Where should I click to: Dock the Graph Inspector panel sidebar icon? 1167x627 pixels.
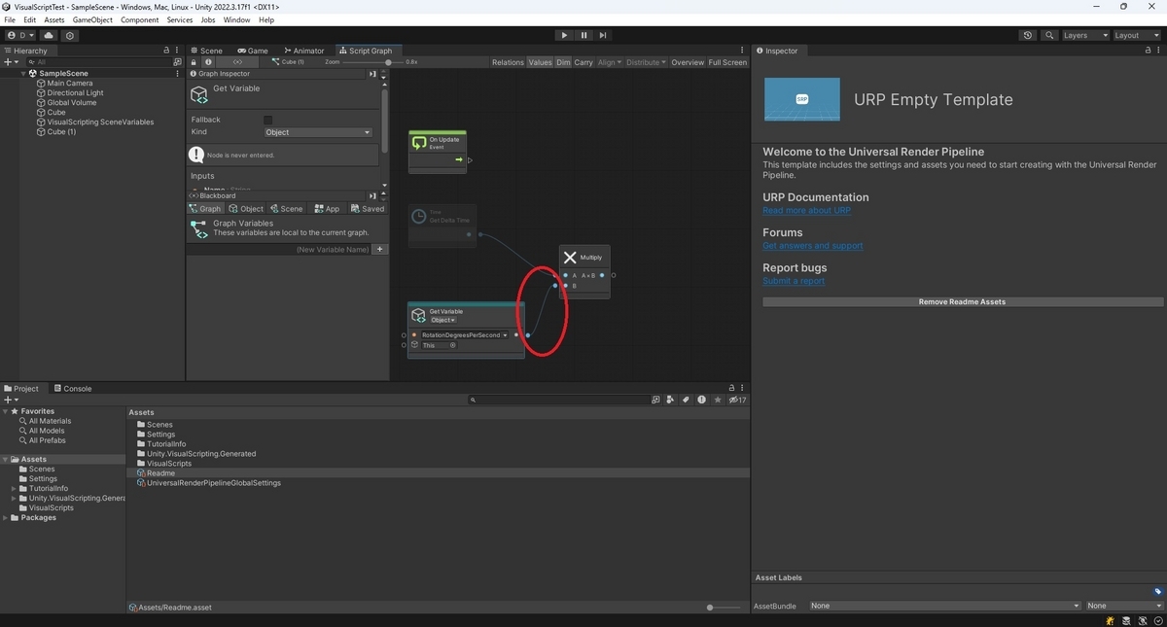tap(372, 74)
